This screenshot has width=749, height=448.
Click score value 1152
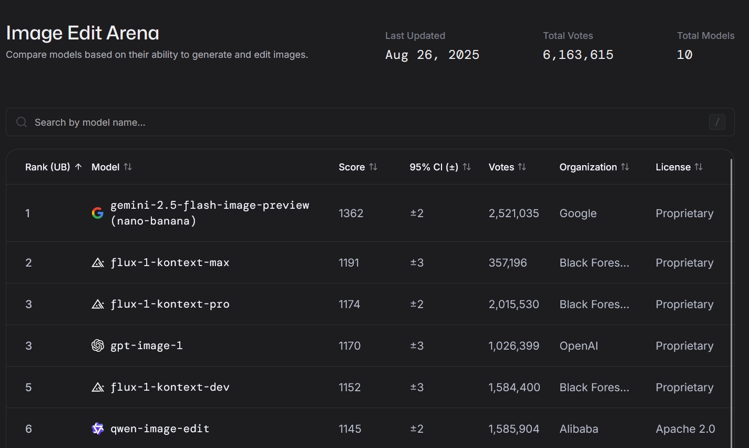[350, 387]
